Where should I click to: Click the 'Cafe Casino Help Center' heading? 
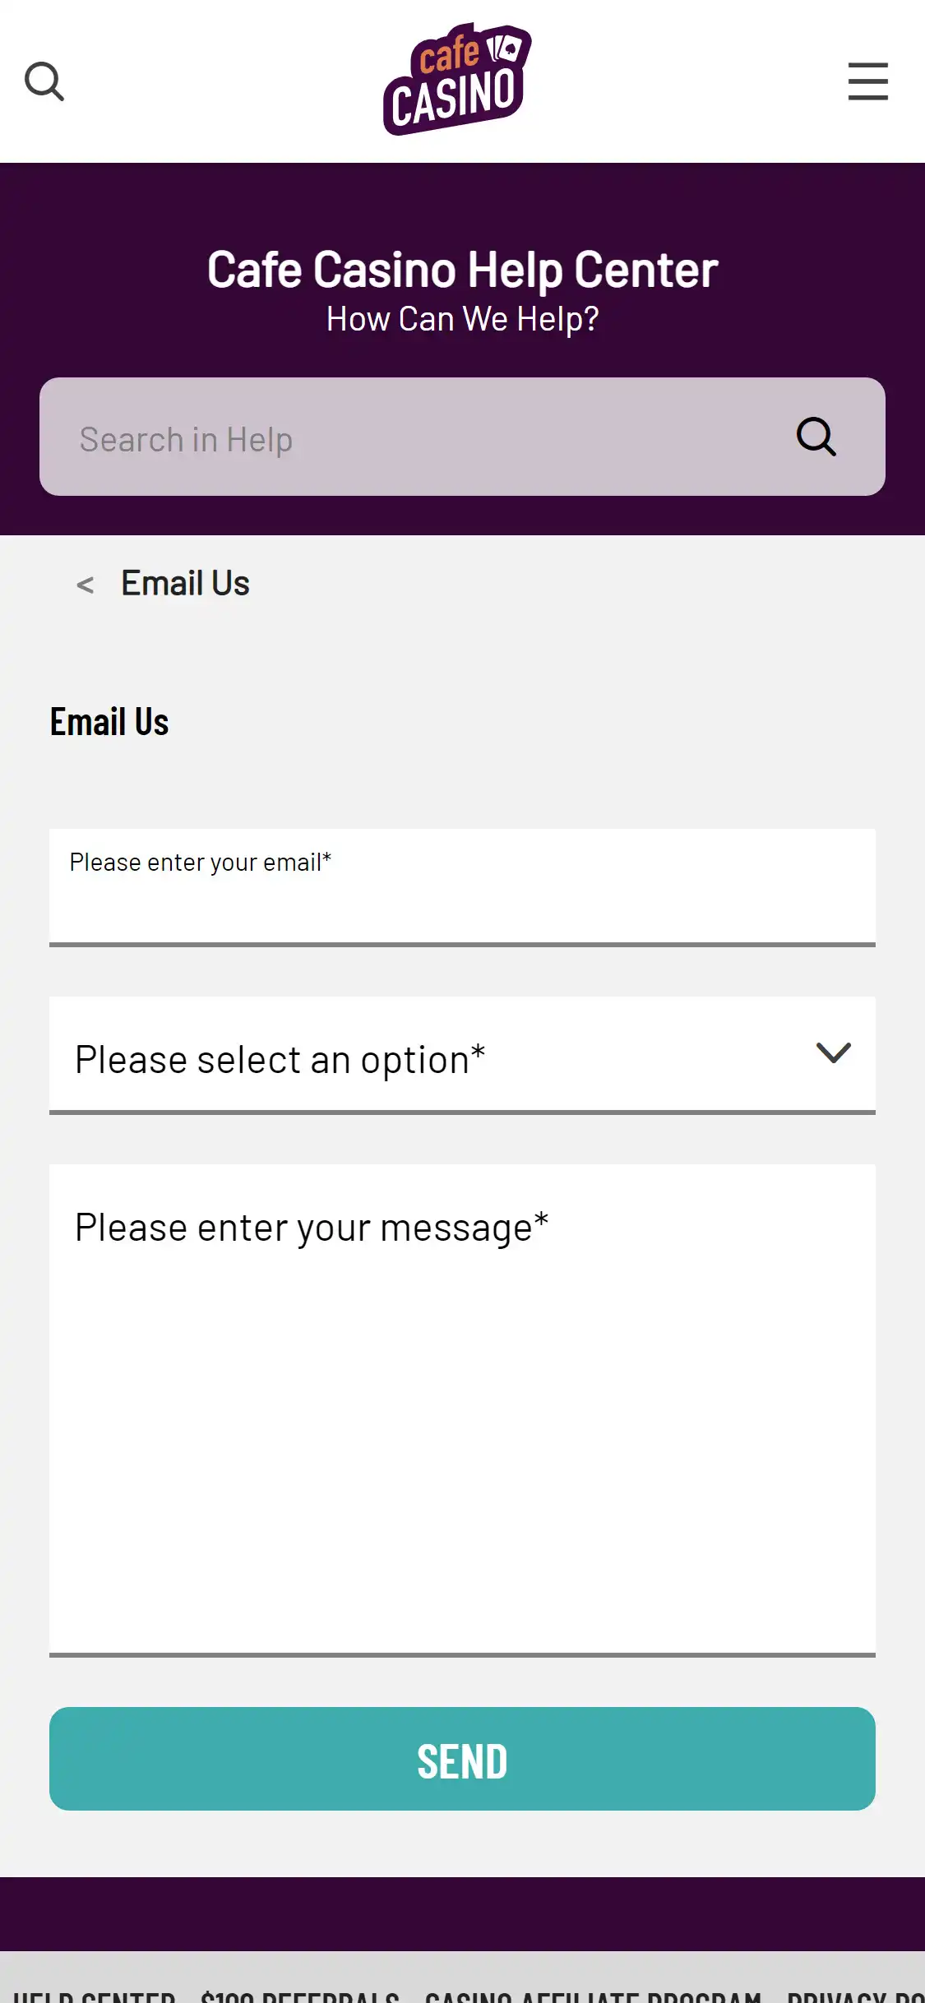pos(462,270)
